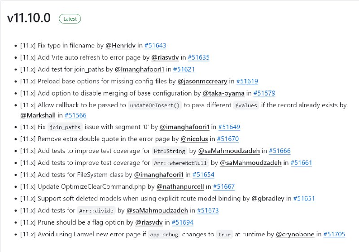
Task: Open pull request #51649 about join_paths
Action: 229,127
